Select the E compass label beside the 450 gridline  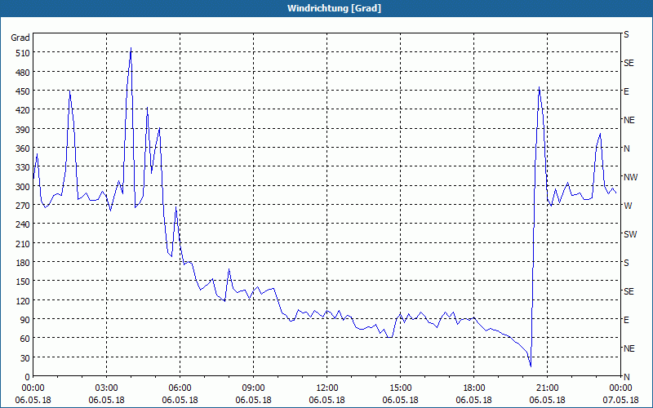[626, 91]
